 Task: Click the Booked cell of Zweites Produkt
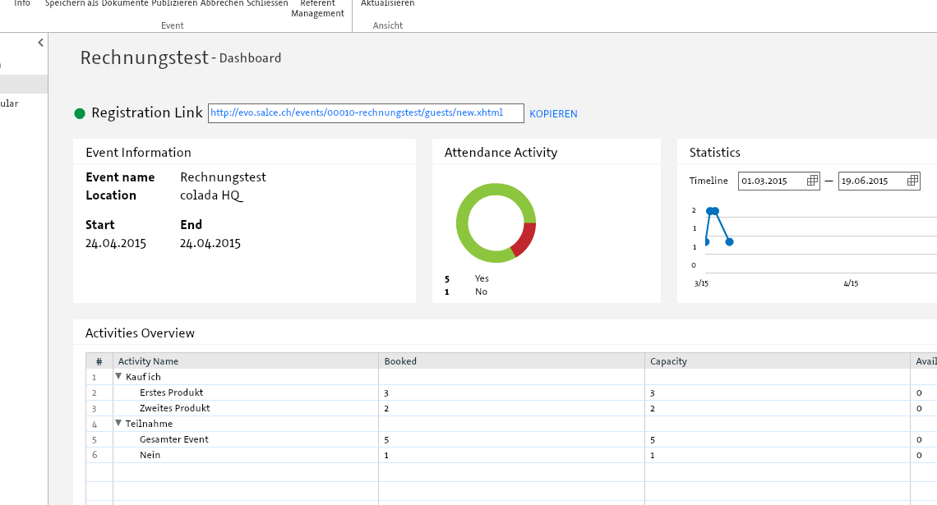click(511, 408)
